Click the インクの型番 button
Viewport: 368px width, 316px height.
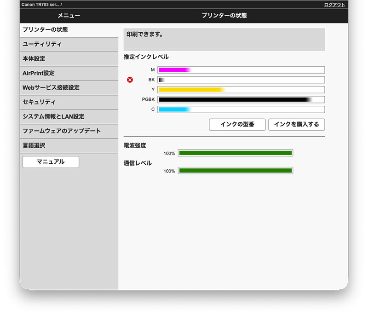tap(237, 125)
